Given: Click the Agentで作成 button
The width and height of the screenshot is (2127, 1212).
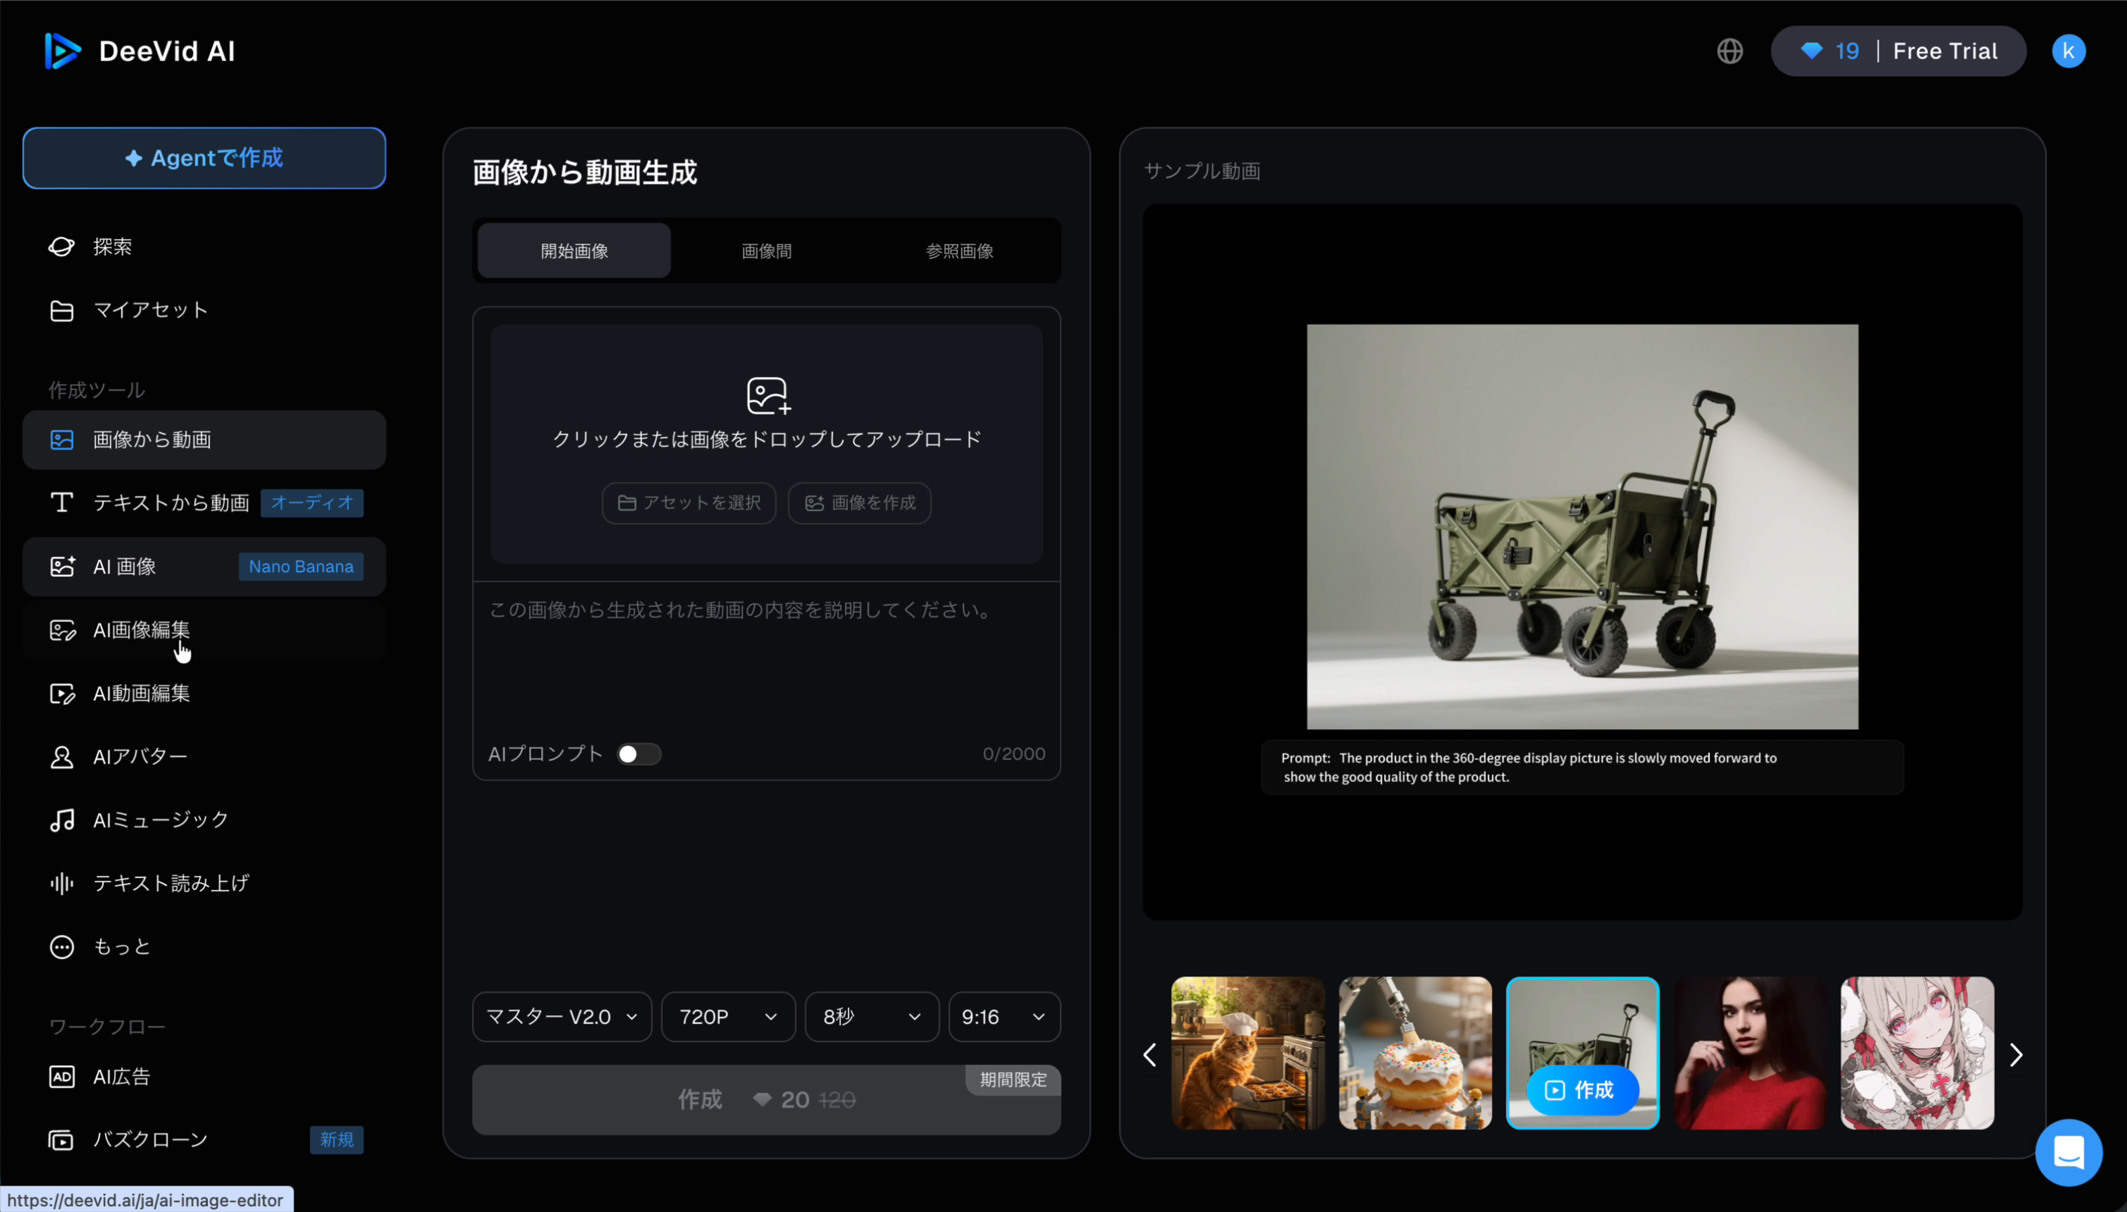Looking at the screenshot, I should pos(203,157).
